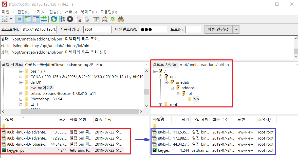
Task: Toggle the message log display
Action: (20, 19)
